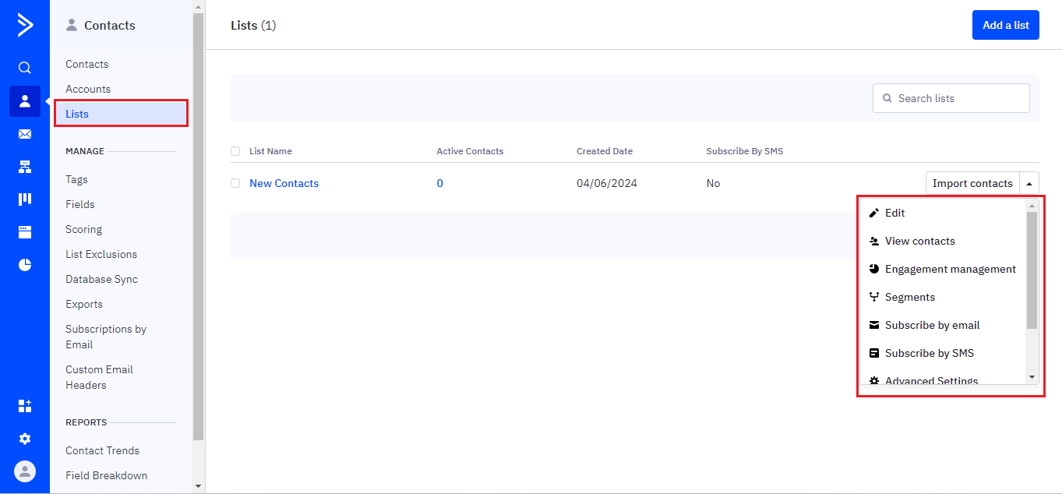The width and height of the screenshot is (1062, 494).
Task: Click the gear icon beside Advanced Settings
Action: pos(874,380)
